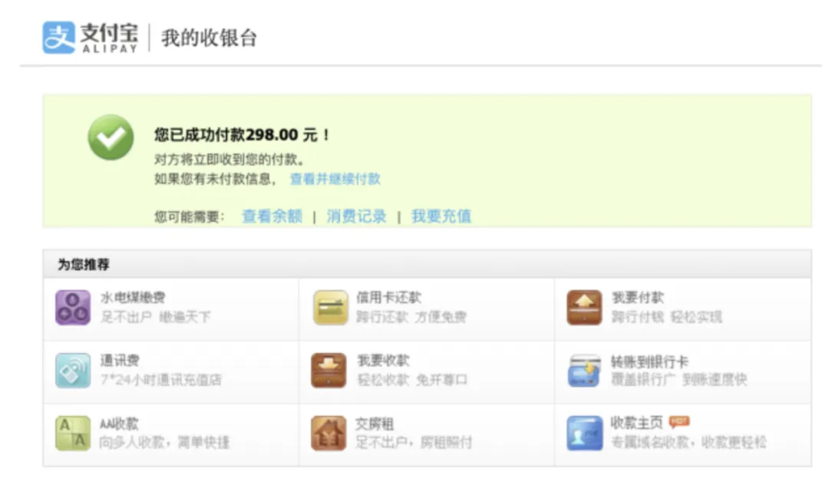Select the 转账到银行卡 text link

[x=650, y=362]
